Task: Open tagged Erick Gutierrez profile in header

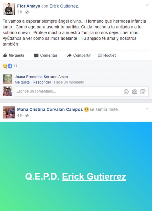Action: (64, 6)
